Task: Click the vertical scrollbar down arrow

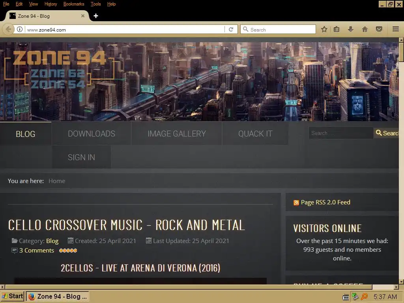Action: pyautogui.click(x=401, y=282)
